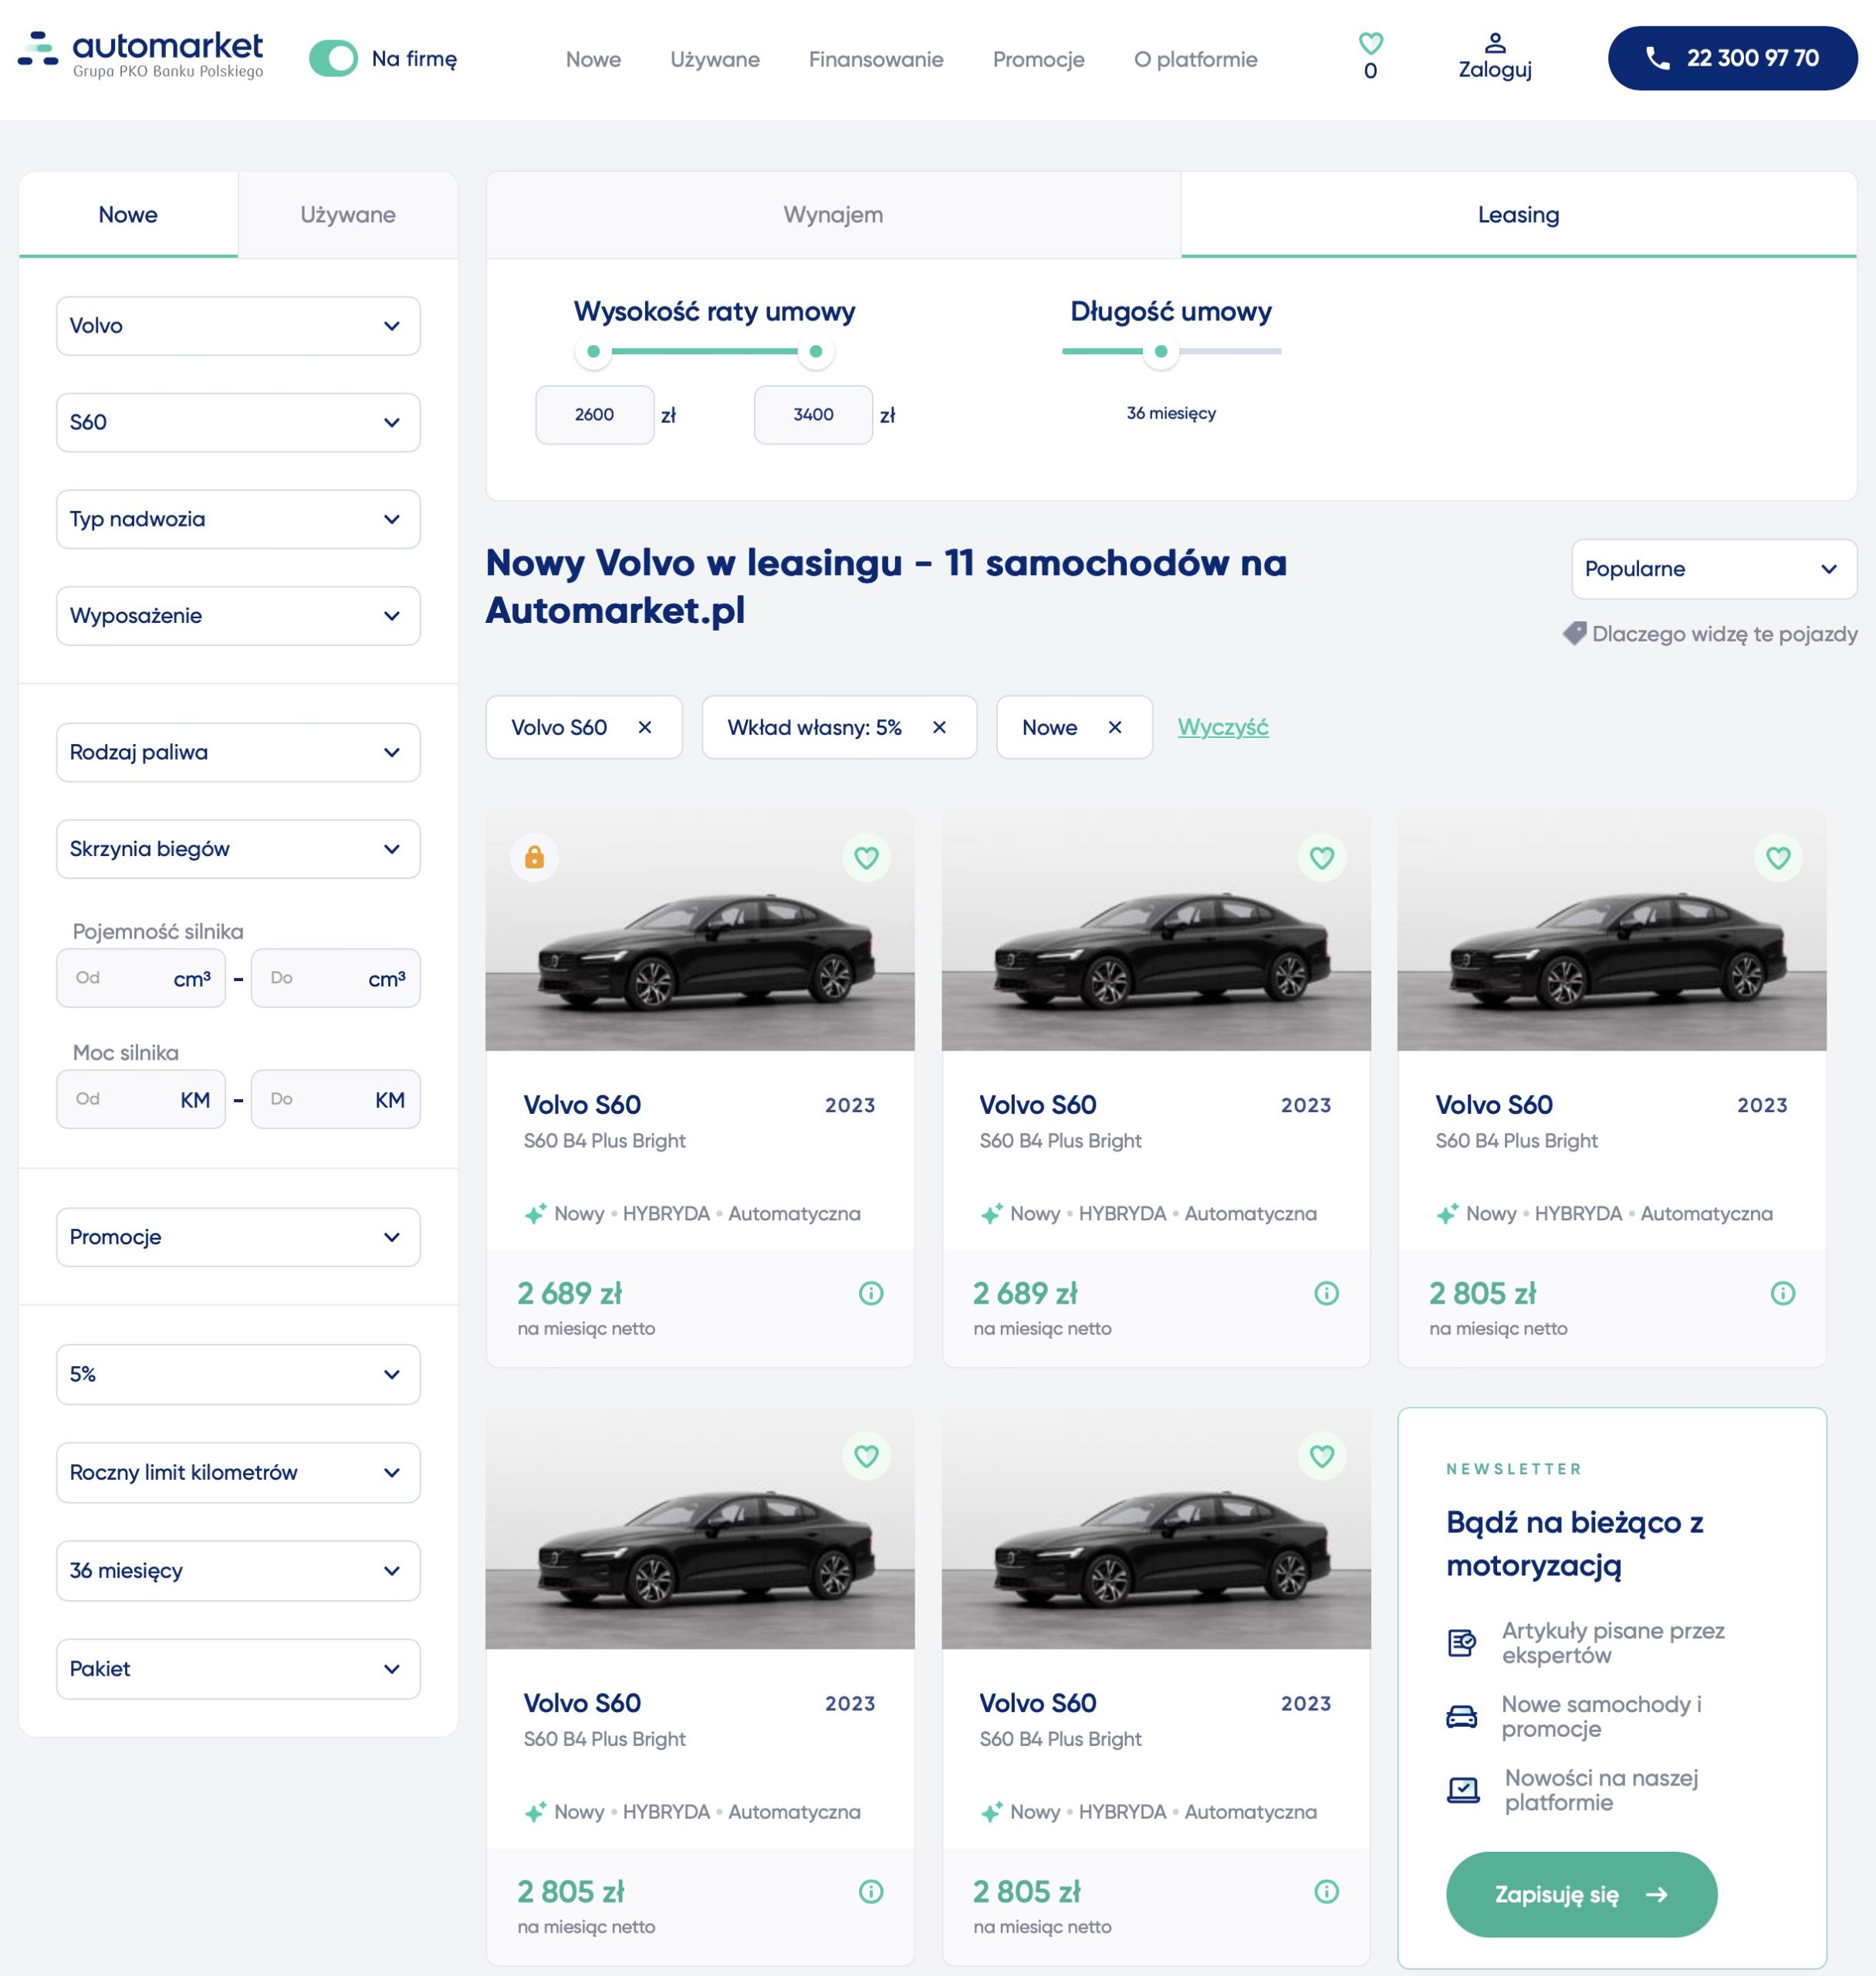The width and height of the screenshot is (1876, 1976).
Task: Open the bottom-middle Volvo S60 car photo
Action: point(1155,1528)
